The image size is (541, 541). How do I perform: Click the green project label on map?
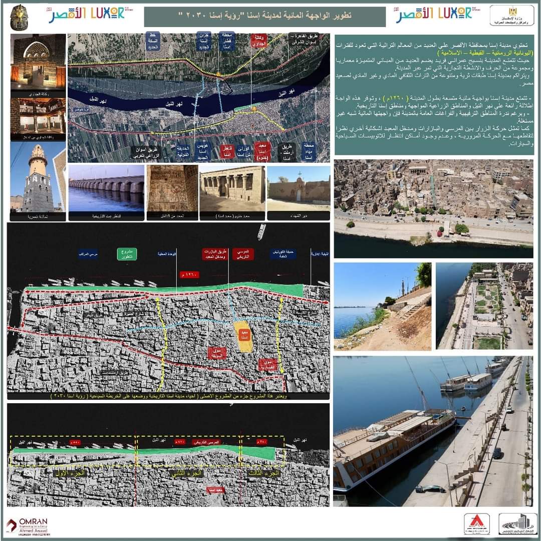(x=127, y=254)
